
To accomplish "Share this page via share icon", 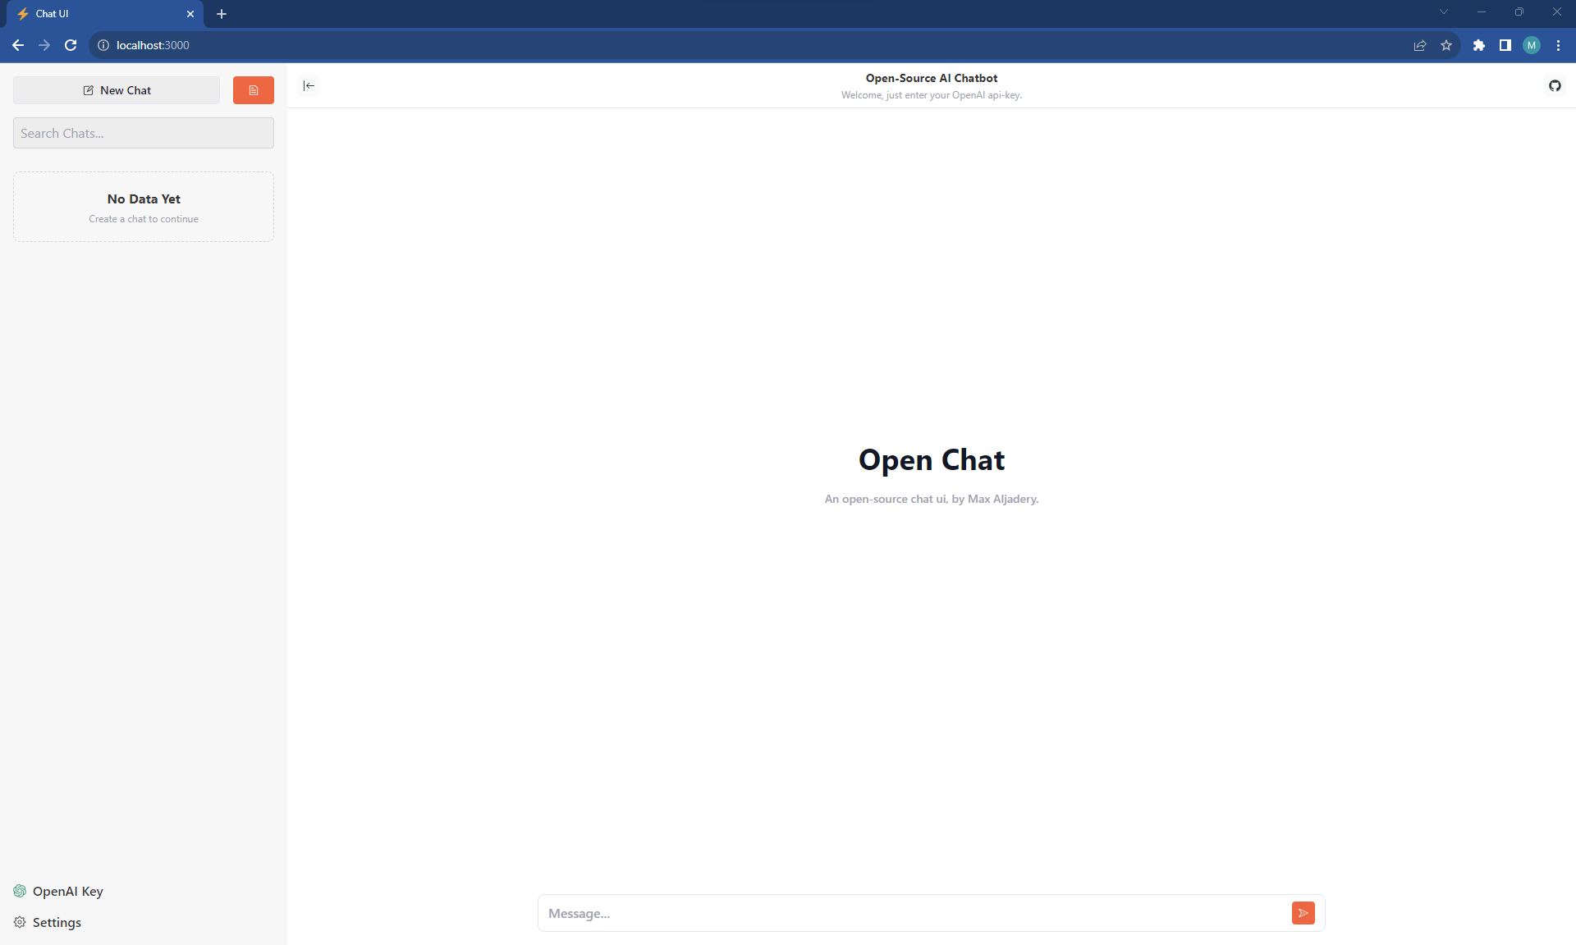I will coord(1420,45).
